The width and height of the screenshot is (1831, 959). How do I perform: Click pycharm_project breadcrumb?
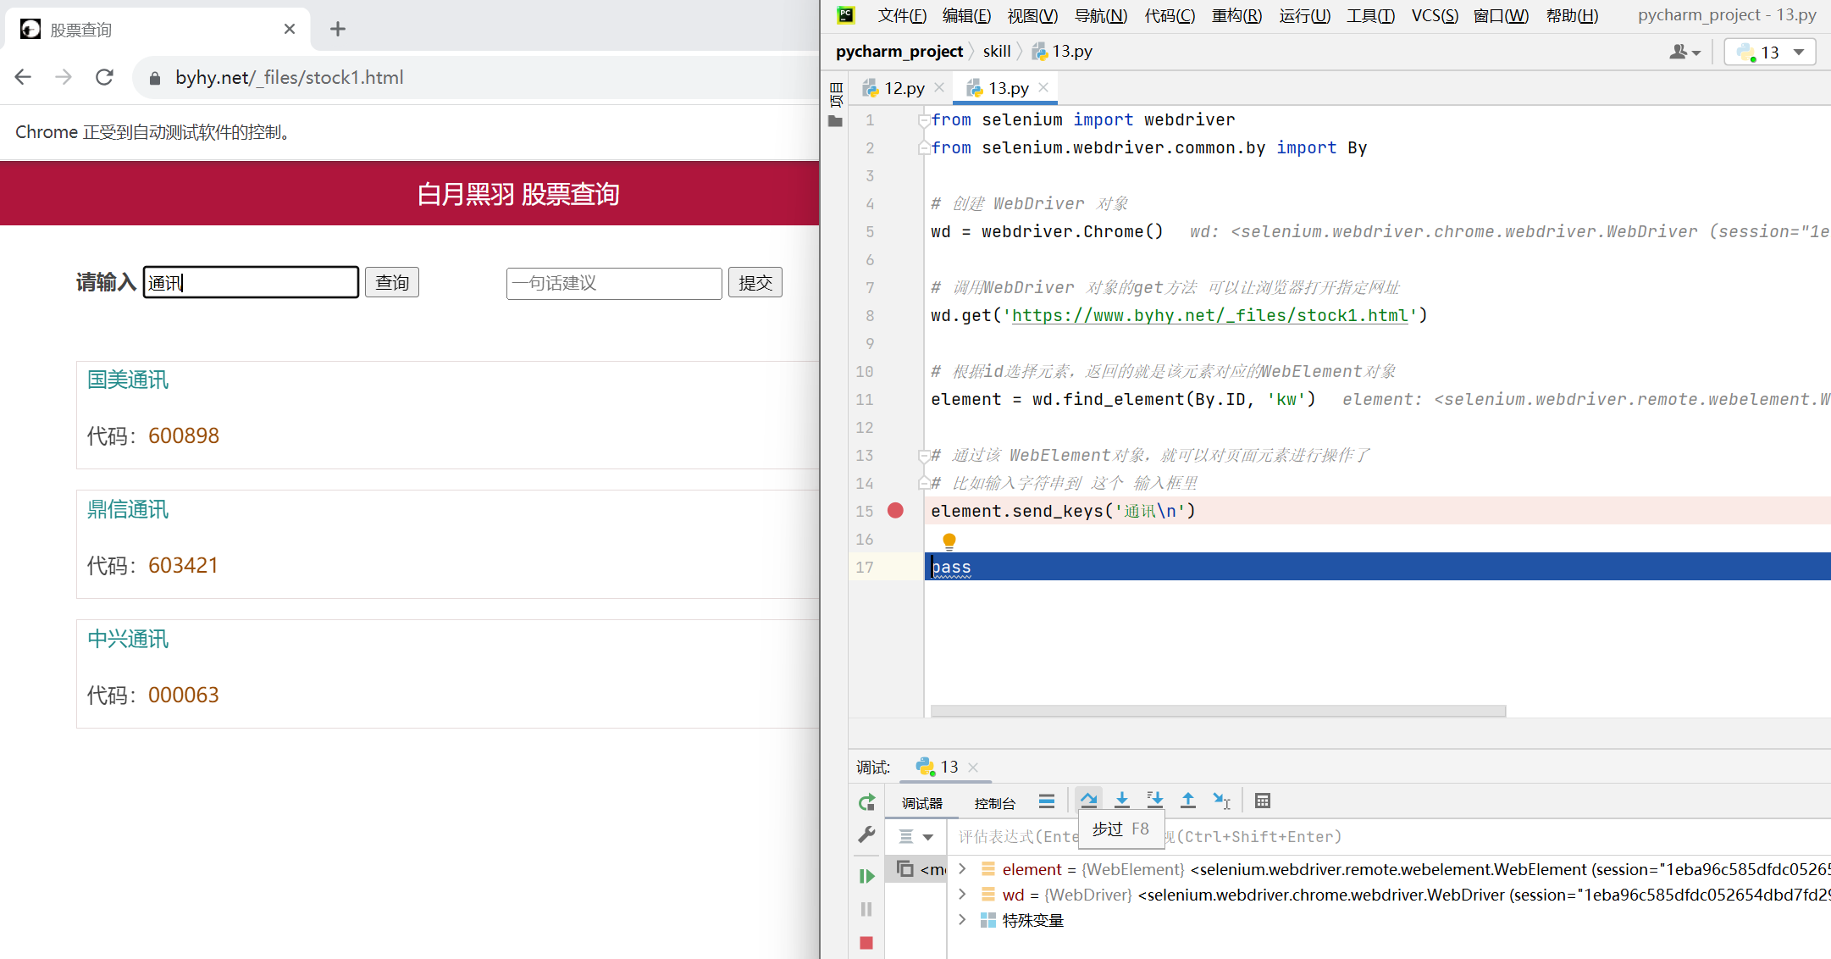tap(899, 52)
